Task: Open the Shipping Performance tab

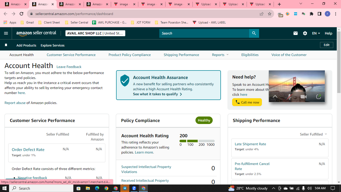Action: (181, 55)
